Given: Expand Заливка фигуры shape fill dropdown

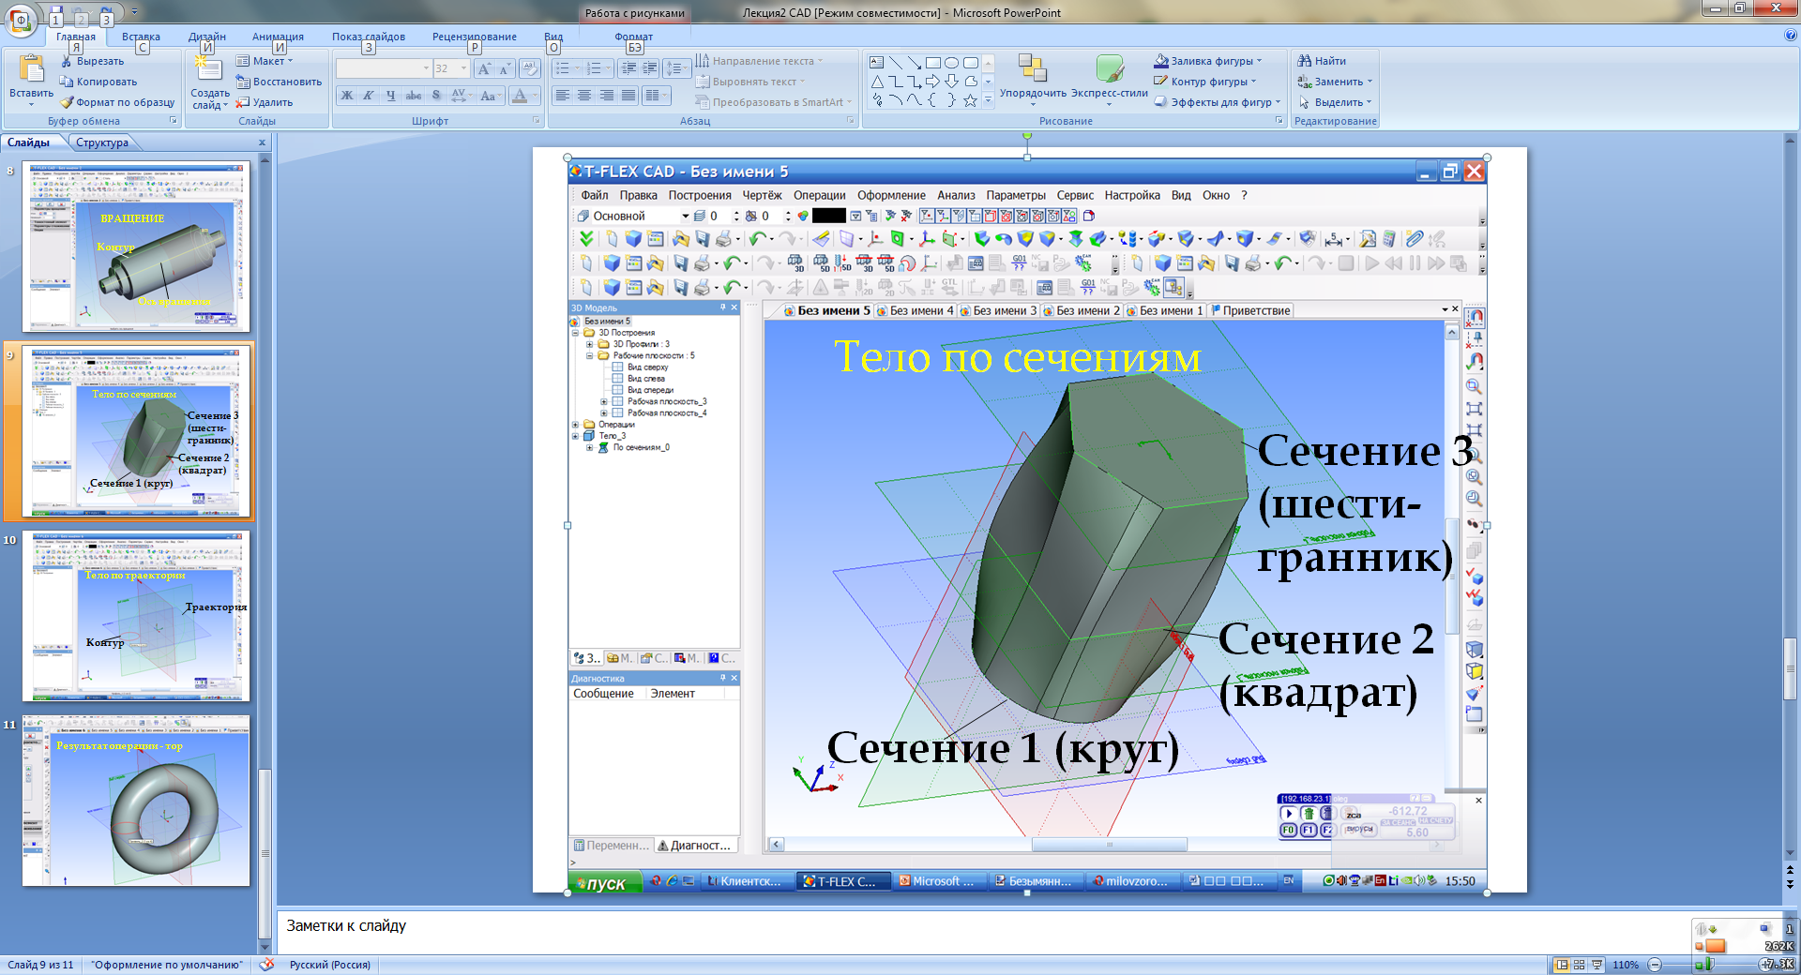Looking at the screenshot, I should tap(1259, 61).
